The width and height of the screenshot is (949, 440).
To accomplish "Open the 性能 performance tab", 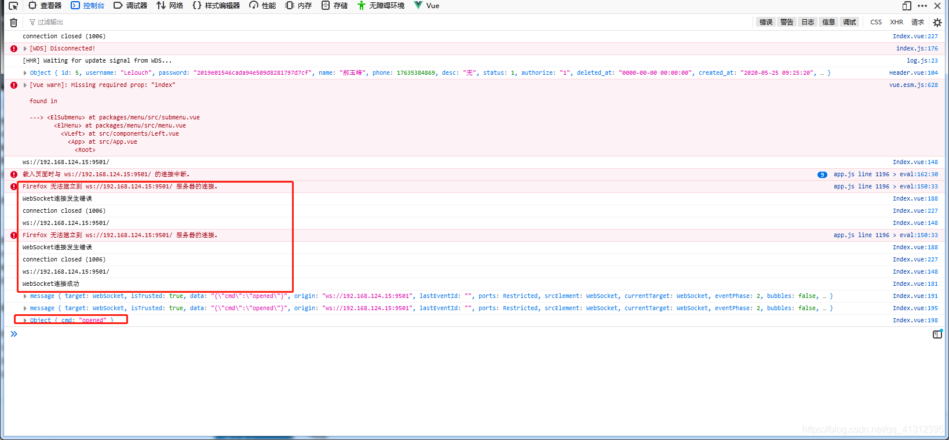I will pyautogui.click(x=262, y=6).
